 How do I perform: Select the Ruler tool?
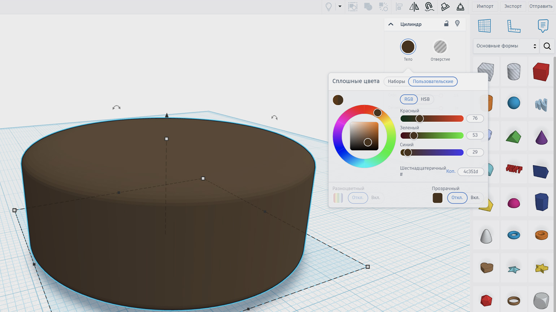point(513,26)
